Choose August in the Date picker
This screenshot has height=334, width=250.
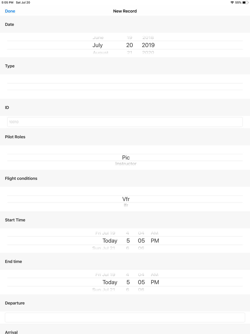point(100,53)
